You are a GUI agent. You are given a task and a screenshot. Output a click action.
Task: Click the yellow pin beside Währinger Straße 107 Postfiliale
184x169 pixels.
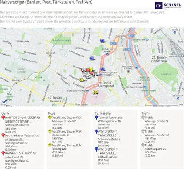[50, 118]
